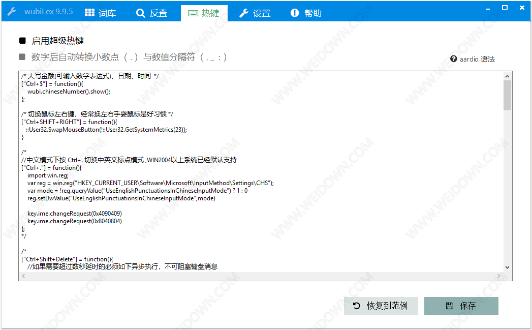Click the grid icon of the 词库 tab

(89, 13)
